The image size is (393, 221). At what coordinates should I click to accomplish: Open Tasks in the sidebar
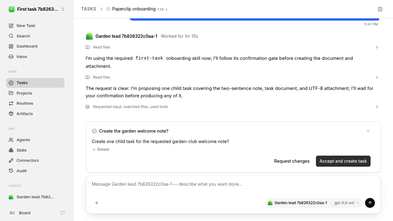[x=35, y=83]
